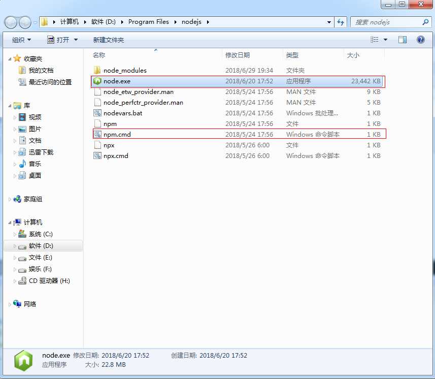Image resolution: width=435 pixels, height=379 pixels.
Task: Collapse the 收藏夹 tree node
Action: click(x=10, y=59)
